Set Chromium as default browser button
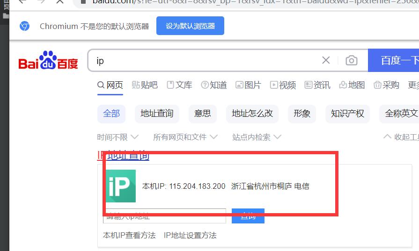Image resolution: width=419 pixels, height=251 pixels. (190, 26)
